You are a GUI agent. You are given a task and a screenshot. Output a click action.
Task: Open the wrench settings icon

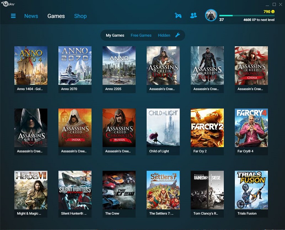click(x=178, y=35)
